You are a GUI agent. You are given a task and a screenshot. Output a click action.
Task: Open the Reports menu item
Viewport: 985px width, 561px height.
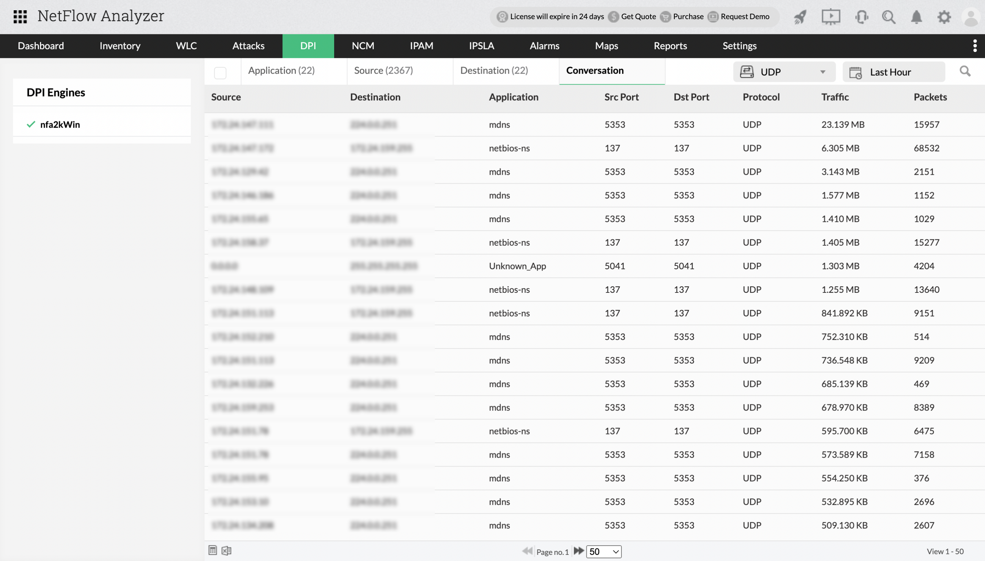[670, 46]
